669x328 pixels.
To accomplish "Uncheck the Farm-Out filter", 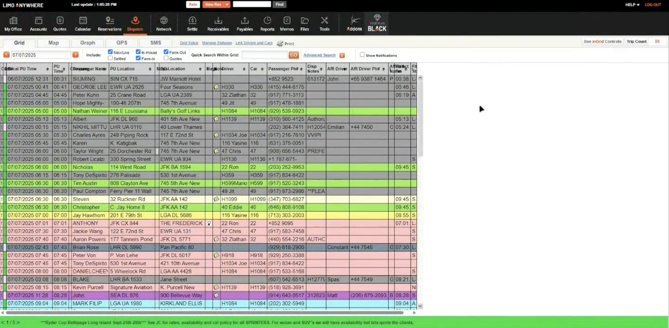I will click(166, 52).
